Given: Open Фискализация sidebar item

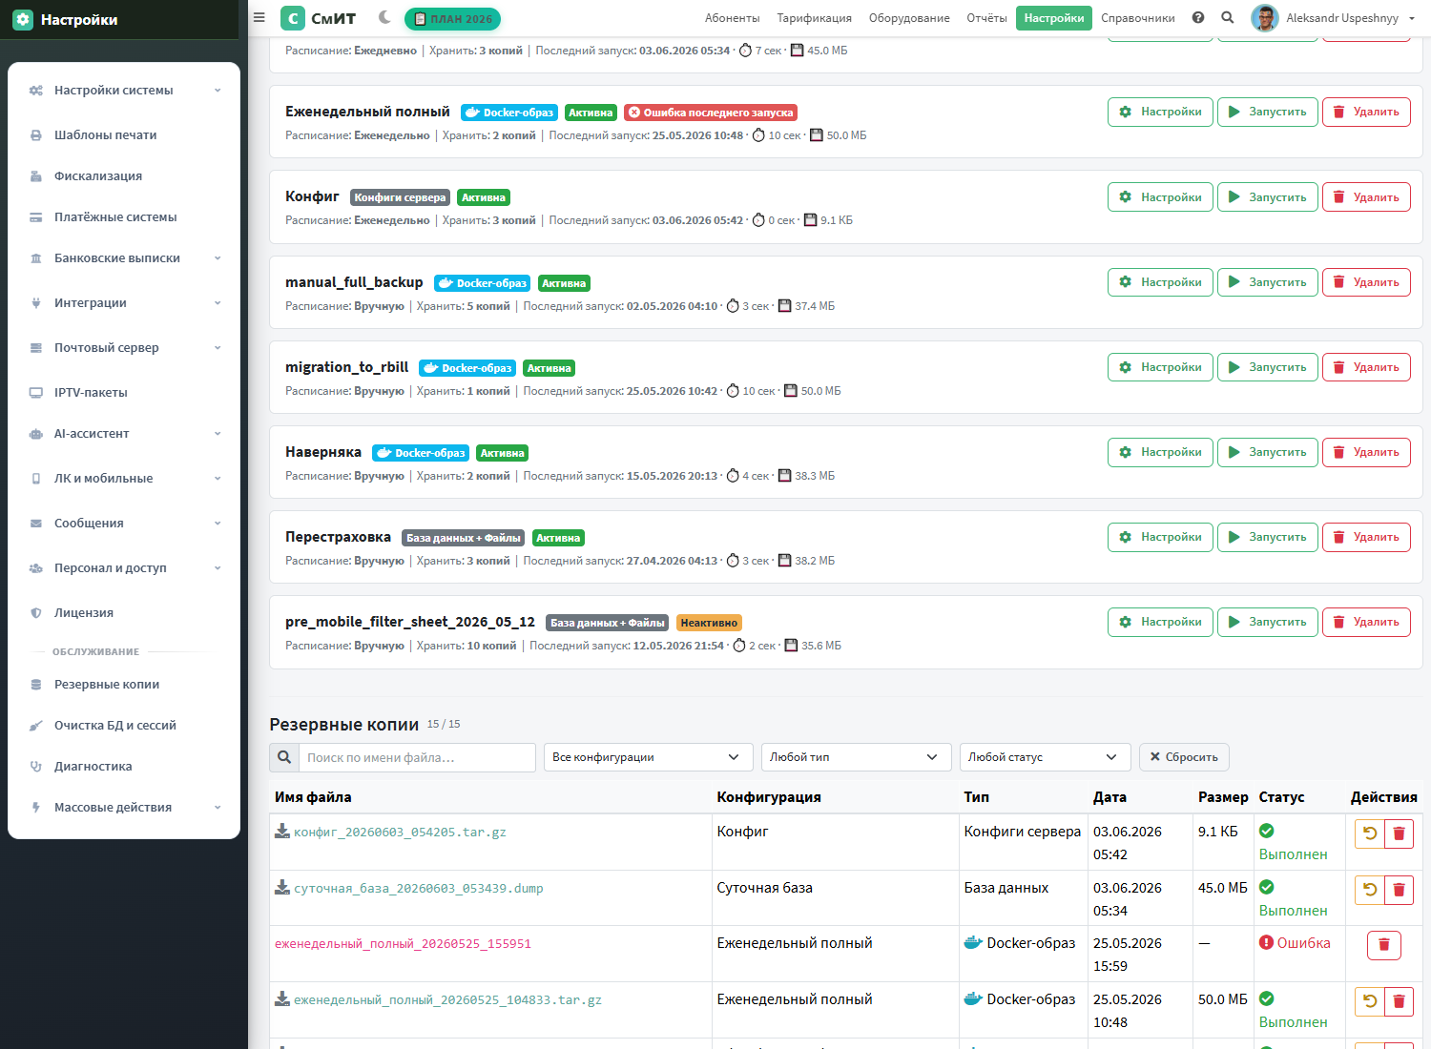Looking at the screenshot, I should coord(124,176).
